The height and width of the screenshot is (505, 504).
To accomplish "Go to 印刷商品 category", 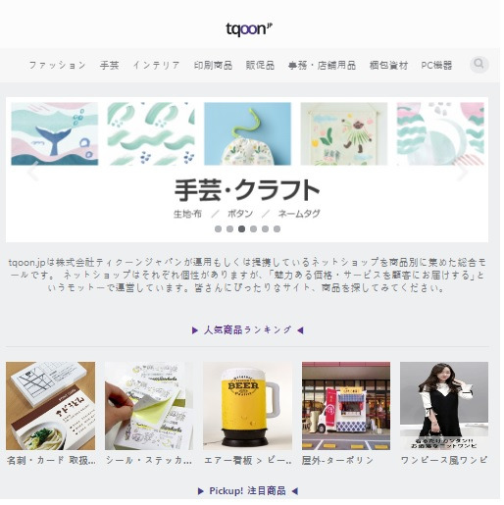I will [213, 66].
